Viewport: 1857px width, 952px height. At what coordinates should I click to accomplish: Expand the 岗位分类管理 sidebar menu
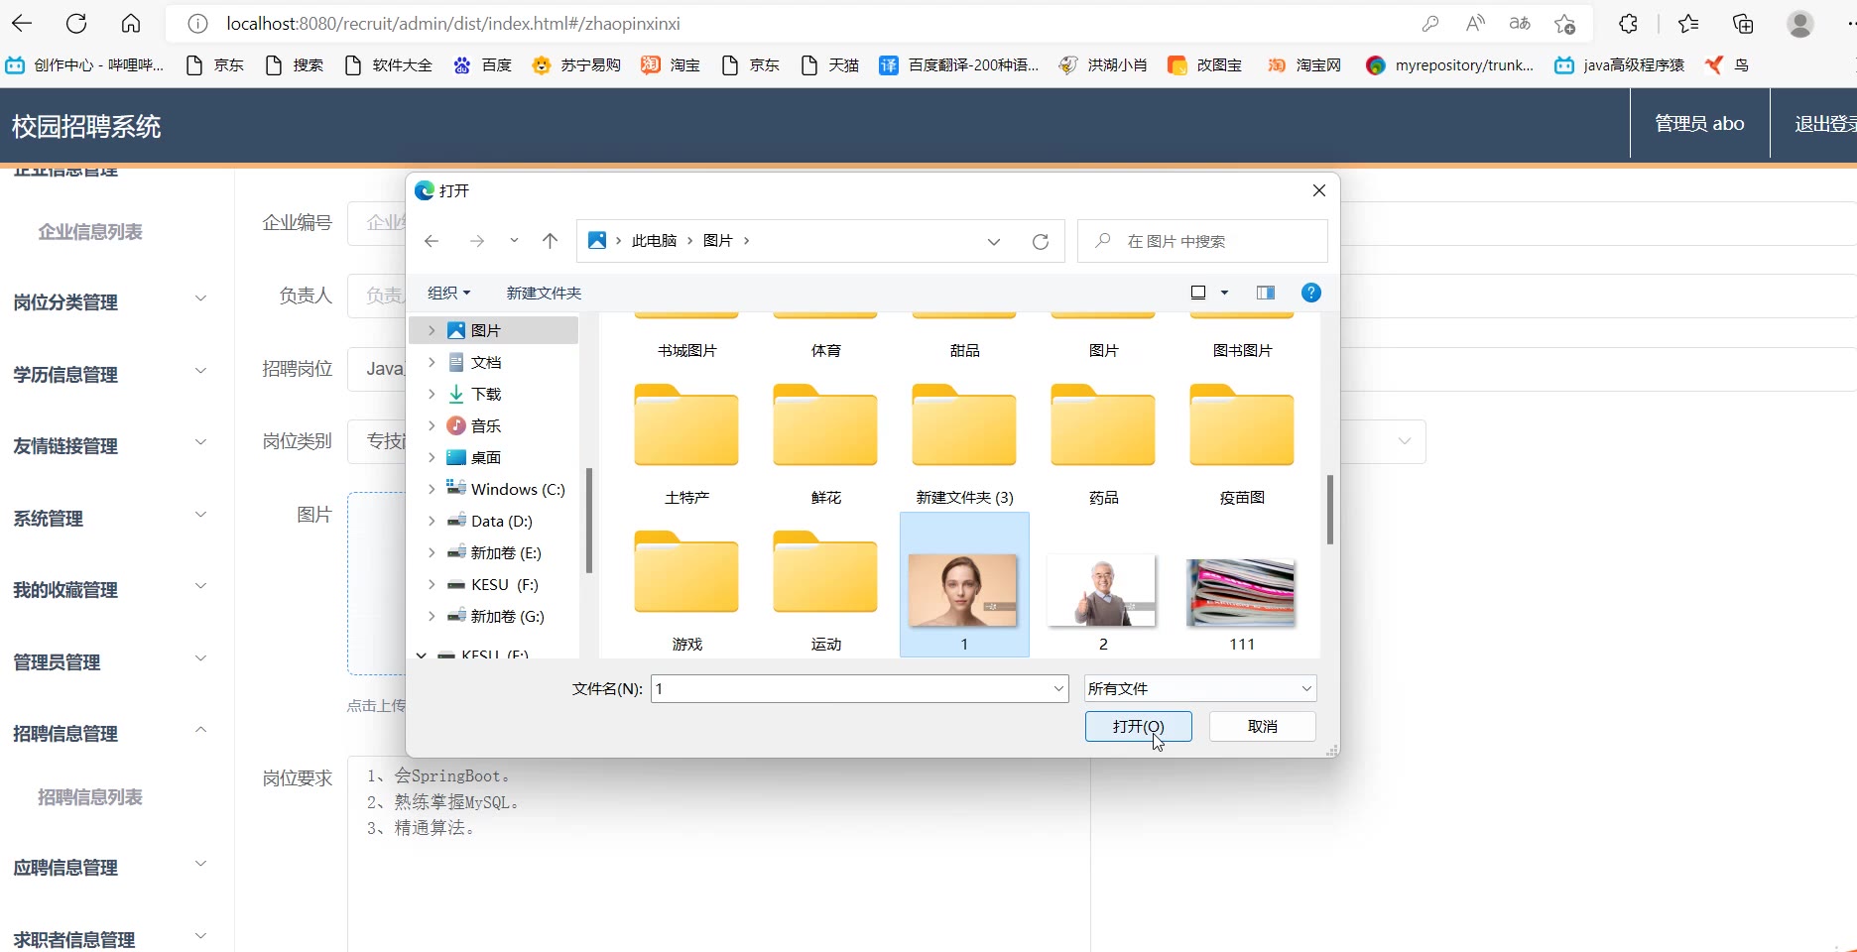click(x=109, y=301)
